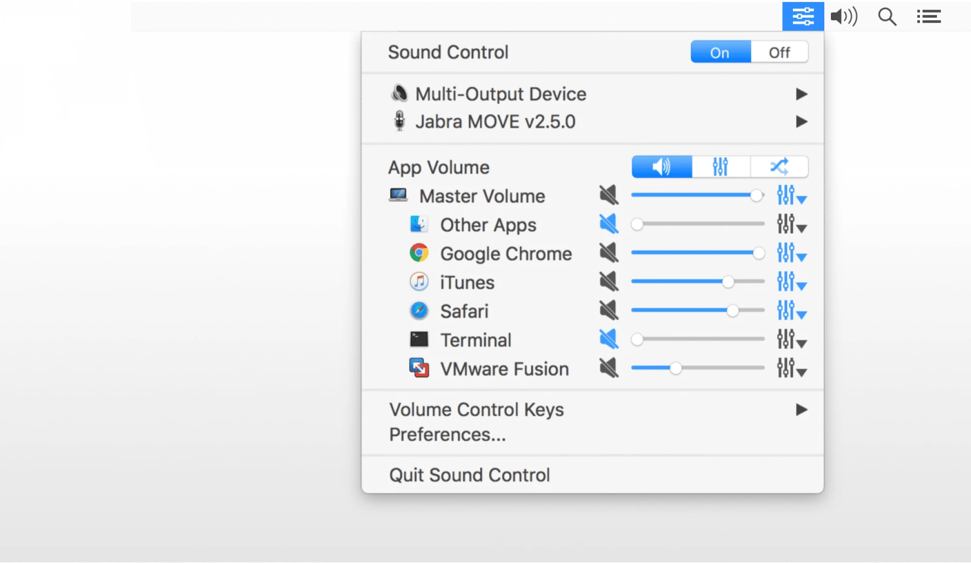Screen dimensions: 971x563
Task: Unmute the Terminal app
Action: coord(609,339)
